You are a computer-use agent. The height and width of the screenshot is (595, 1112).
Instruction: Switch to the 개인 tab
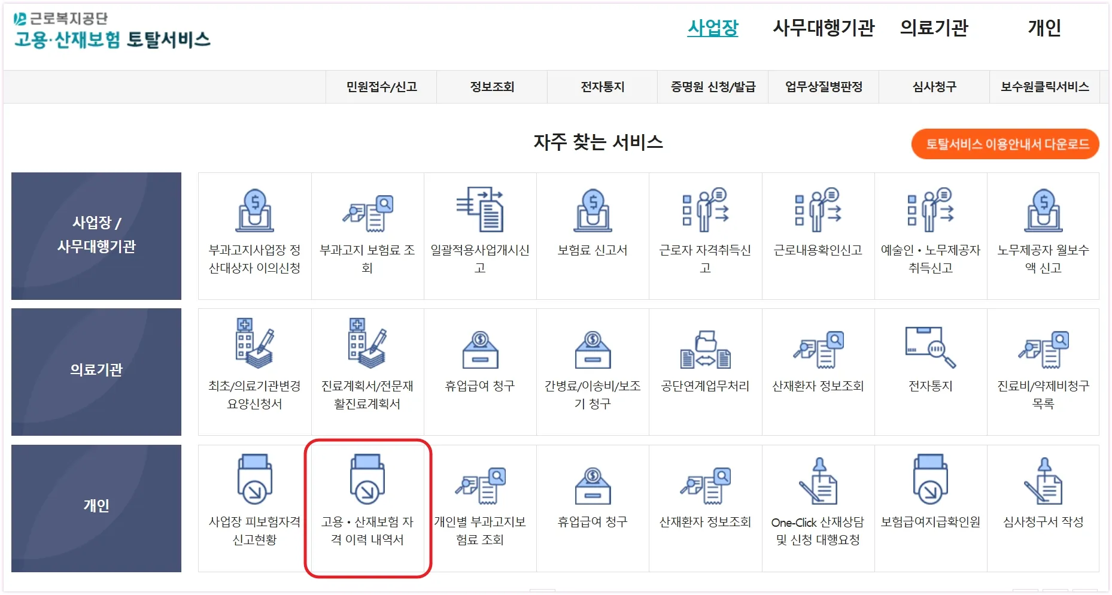[x=1043, y=28]
